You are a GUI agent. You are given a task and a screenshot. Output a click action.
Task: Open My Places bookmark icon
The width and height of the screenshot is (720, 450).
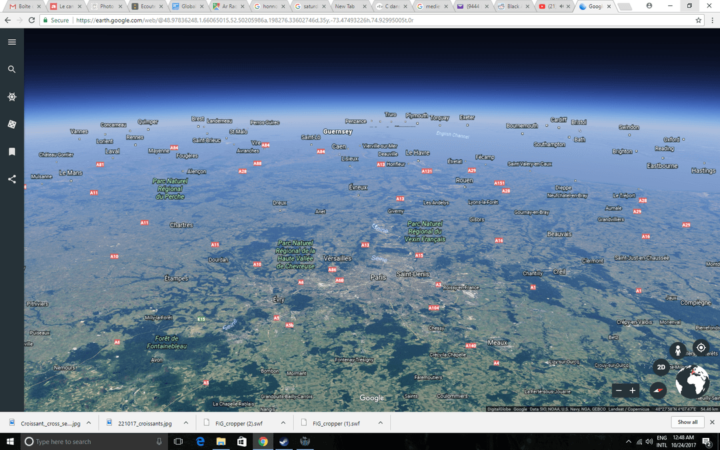(x=12, y=152)
